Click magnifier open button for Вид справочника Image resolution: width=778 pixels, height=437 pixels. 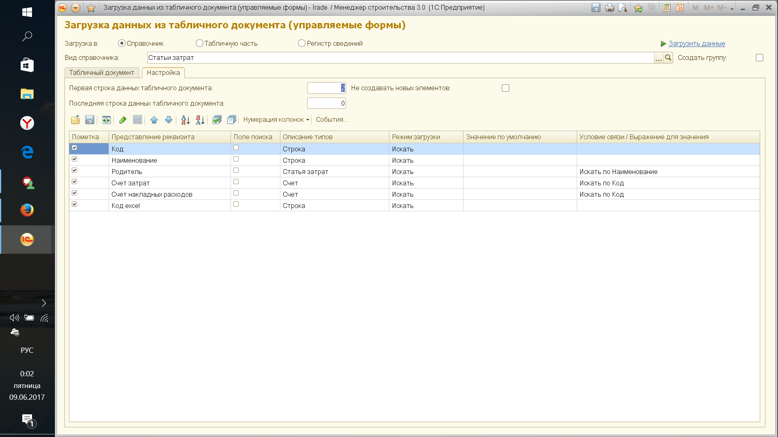click(x=668, y=58)
